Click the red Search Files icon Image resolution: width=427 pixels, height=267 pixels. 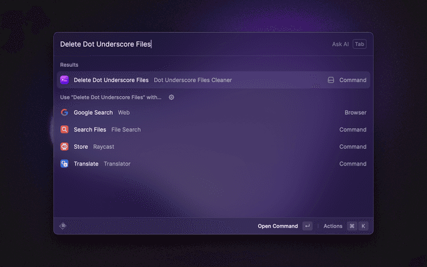coord(65,129)
